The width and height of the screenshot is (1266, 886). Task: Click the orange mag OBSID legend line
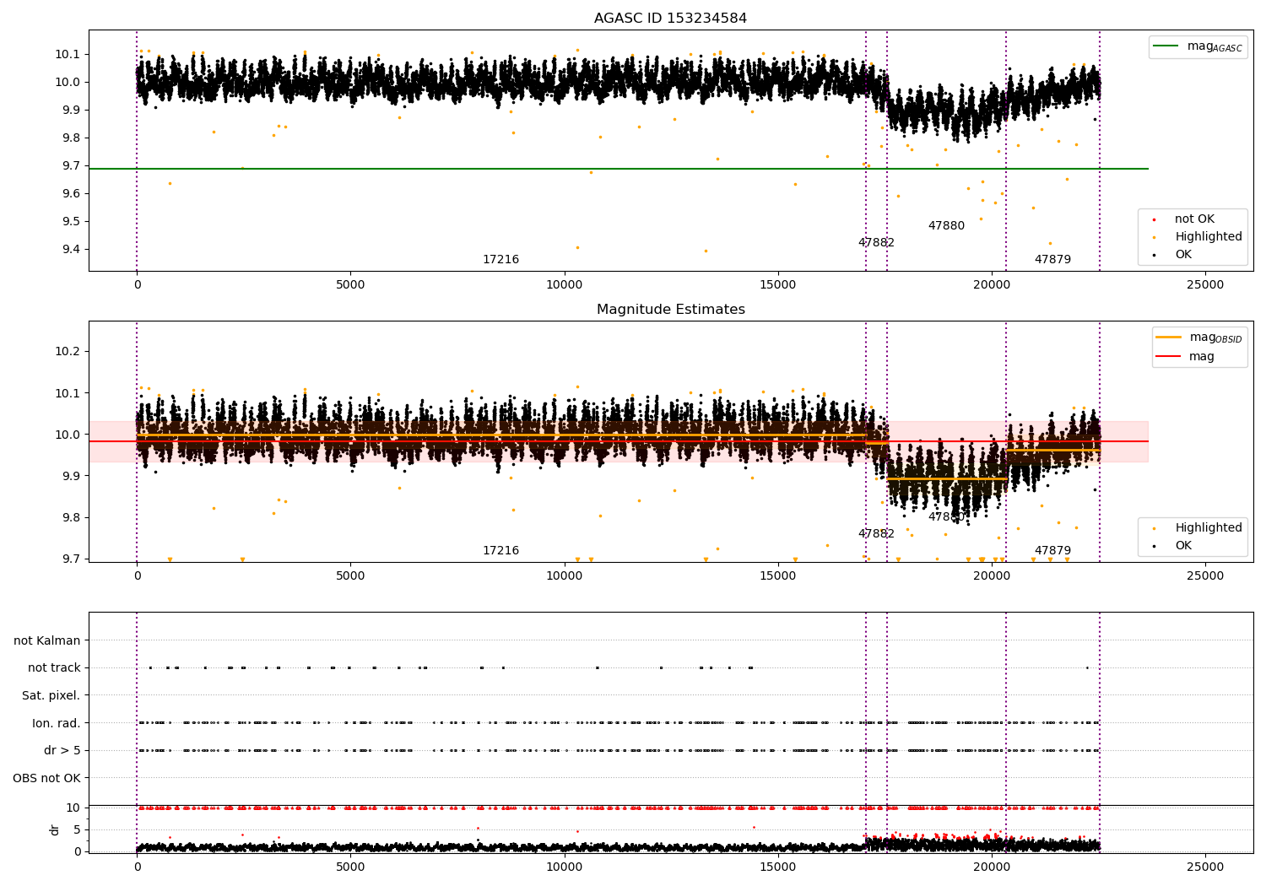(1169, 338)
